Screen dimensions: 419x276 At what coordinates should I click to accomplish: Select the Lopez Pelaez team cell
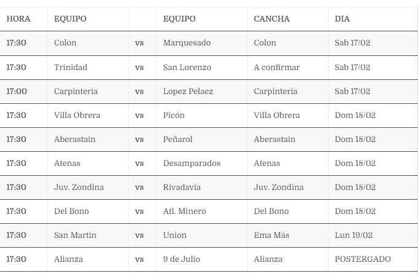[188, 91]
